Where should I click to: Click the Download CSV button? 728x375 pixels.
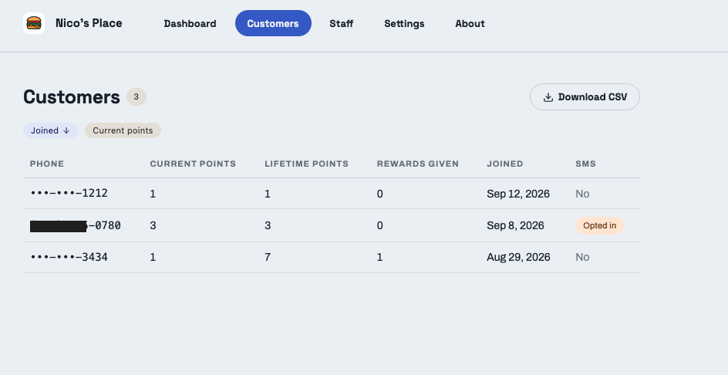[x=585, y=97]
